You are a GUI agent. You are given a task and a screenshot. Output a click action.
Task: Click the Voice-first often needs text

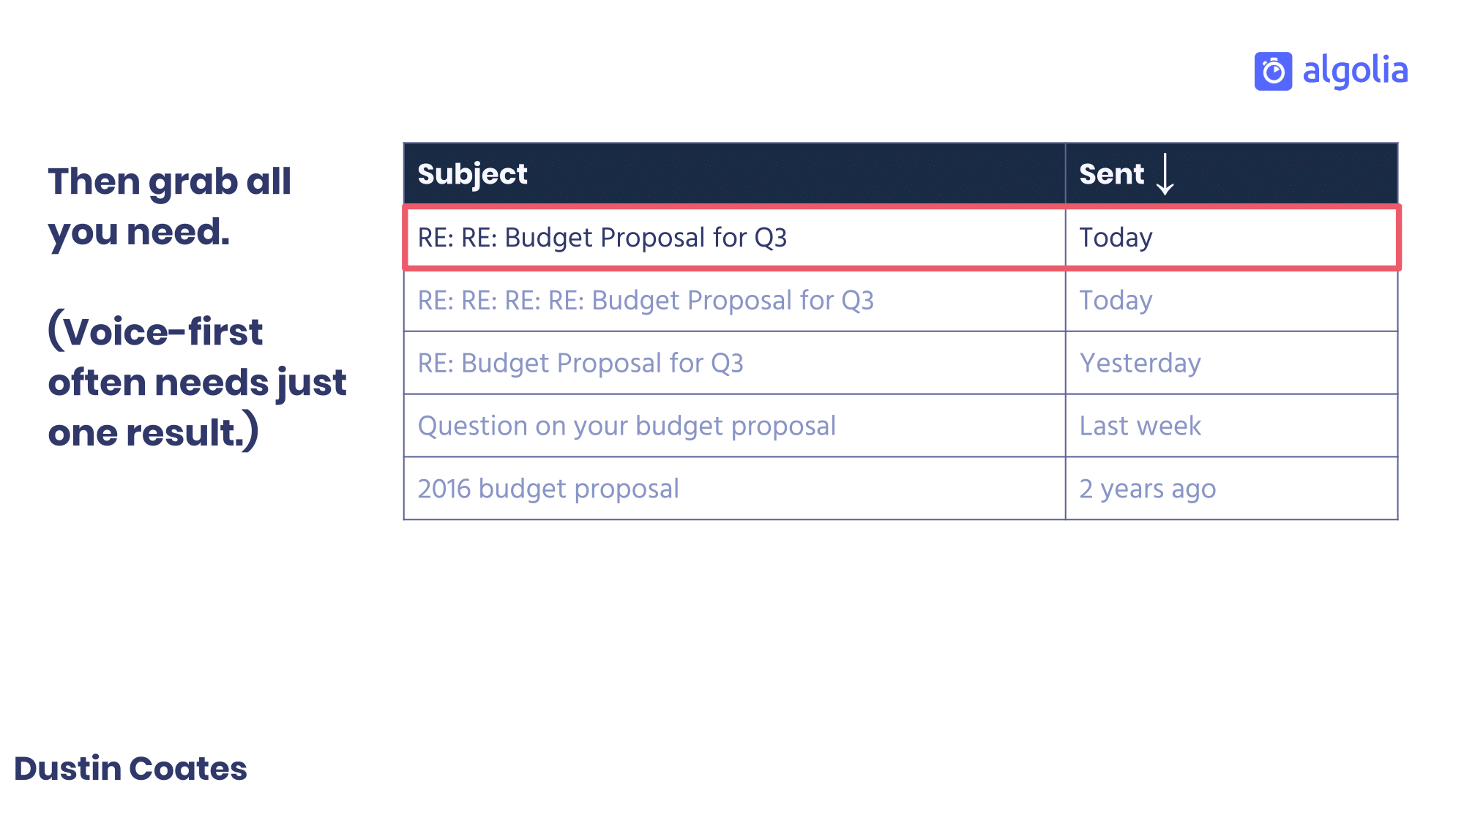point(196,357)
